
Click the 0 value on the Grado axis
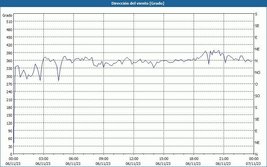coord(11,154)
